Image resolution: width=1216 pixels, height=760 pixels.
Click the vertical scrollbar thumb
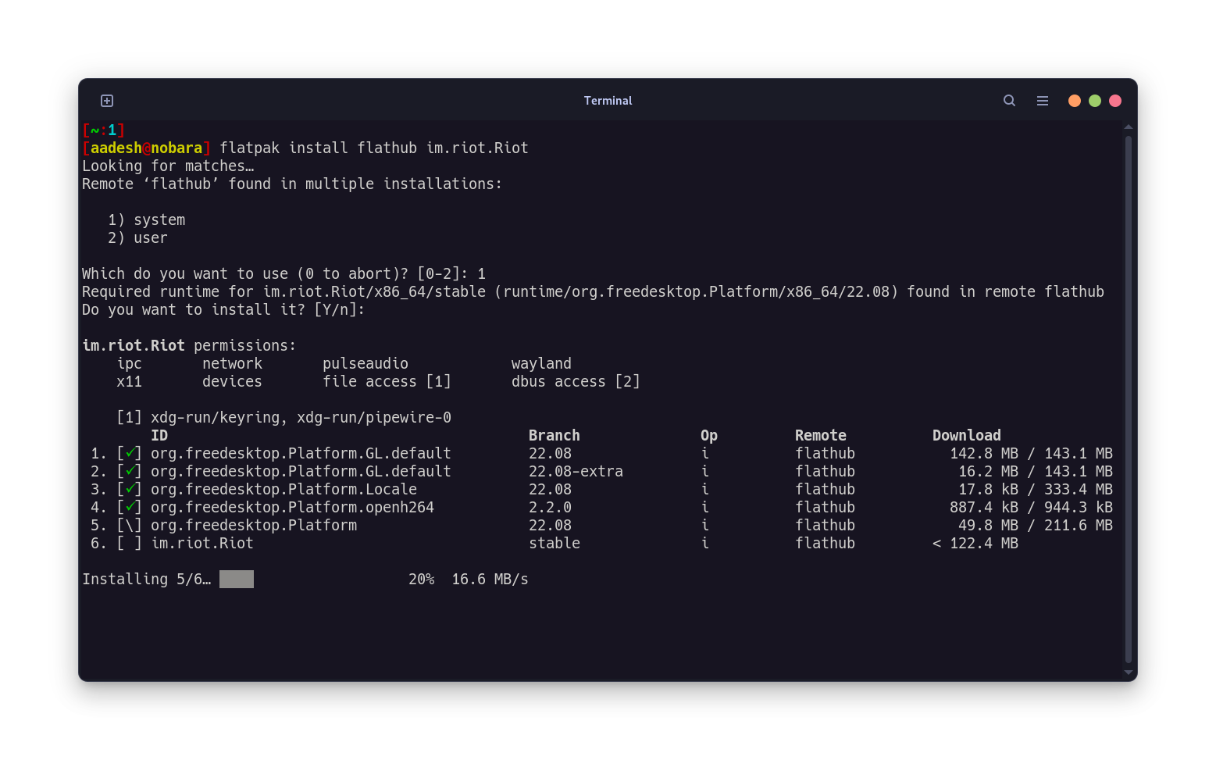[1128, 398]
